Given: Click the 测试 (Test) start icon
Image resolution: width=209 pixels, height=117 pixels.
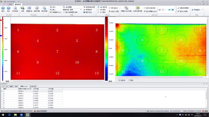Looking at the screenshot, I should (x=3, y=8).
